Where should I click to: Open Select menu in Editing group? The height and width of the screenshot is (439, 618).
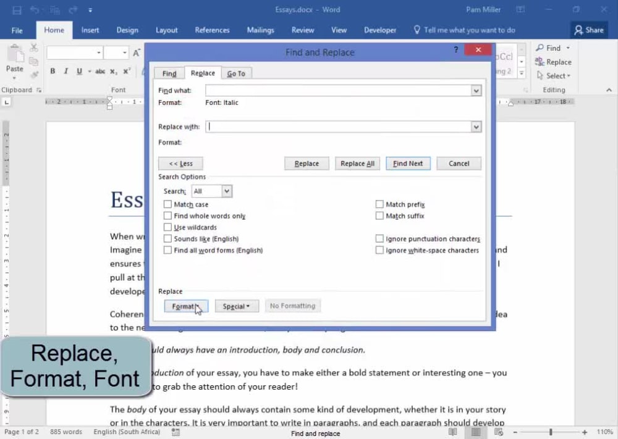(553, 75)
